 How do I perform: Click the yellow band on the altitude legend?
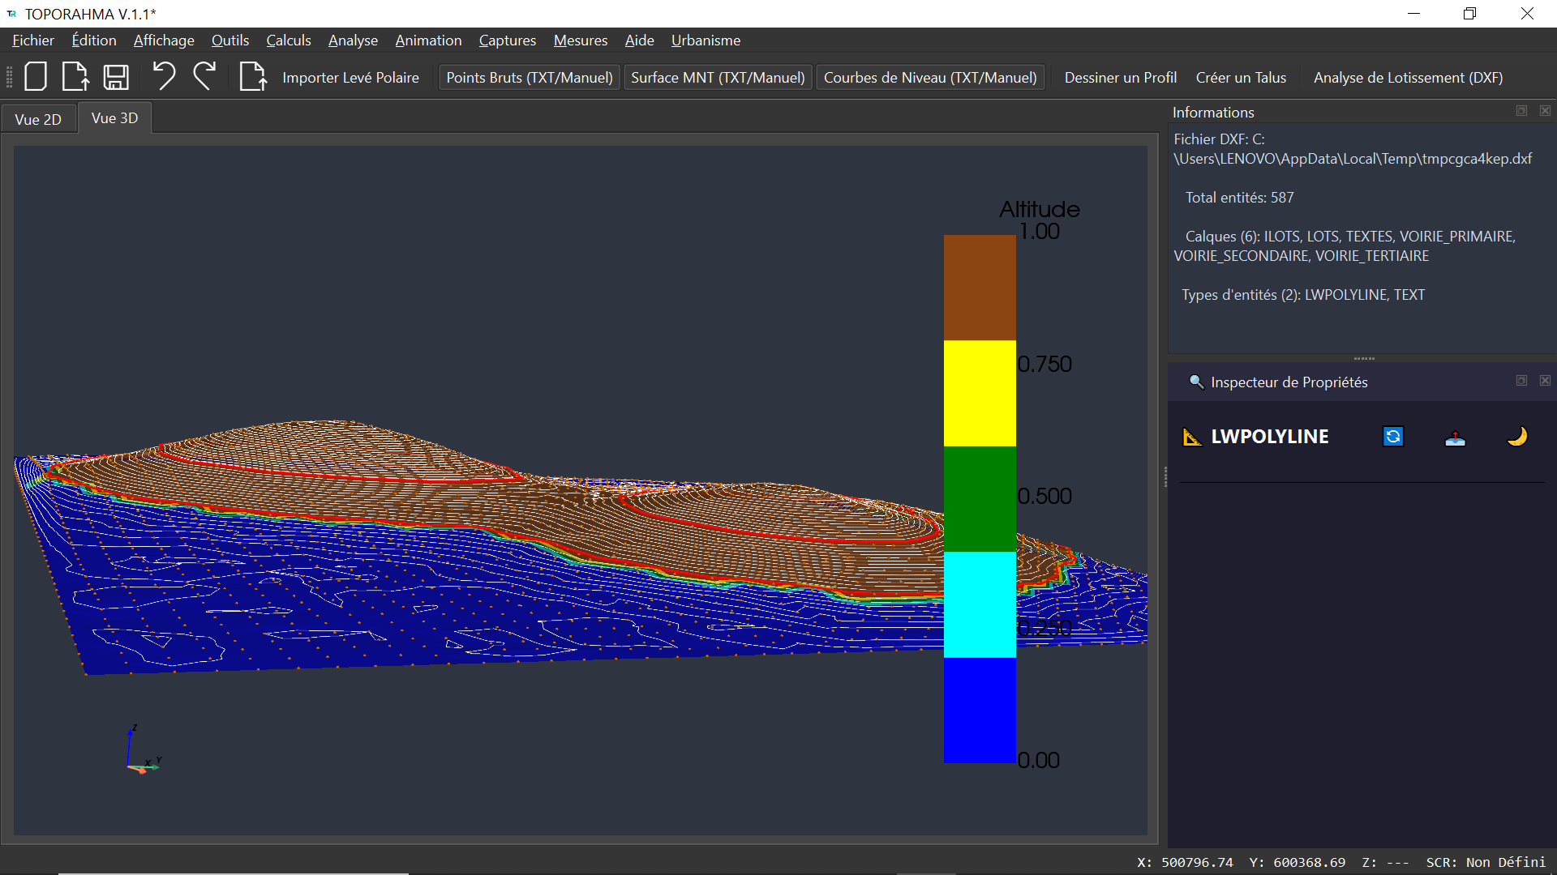point(979,393)
